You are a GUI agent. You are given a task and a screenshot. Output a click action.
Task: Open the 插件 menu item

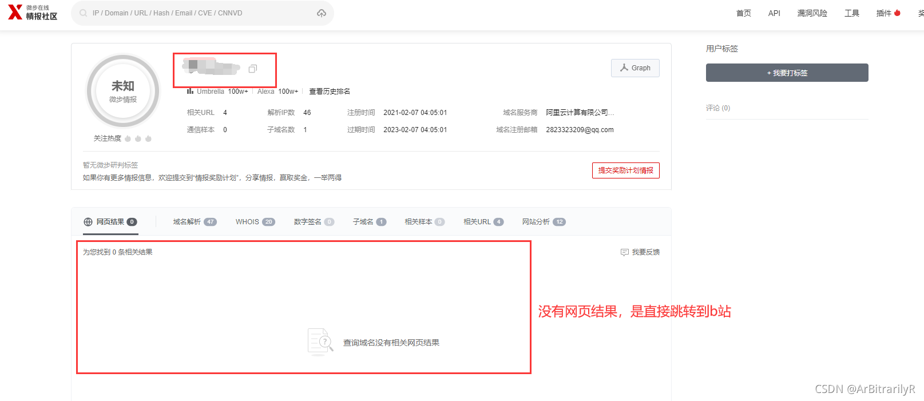(x=884, y=13)
